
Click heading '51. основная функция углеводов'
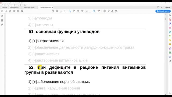(x=64, y=32)
